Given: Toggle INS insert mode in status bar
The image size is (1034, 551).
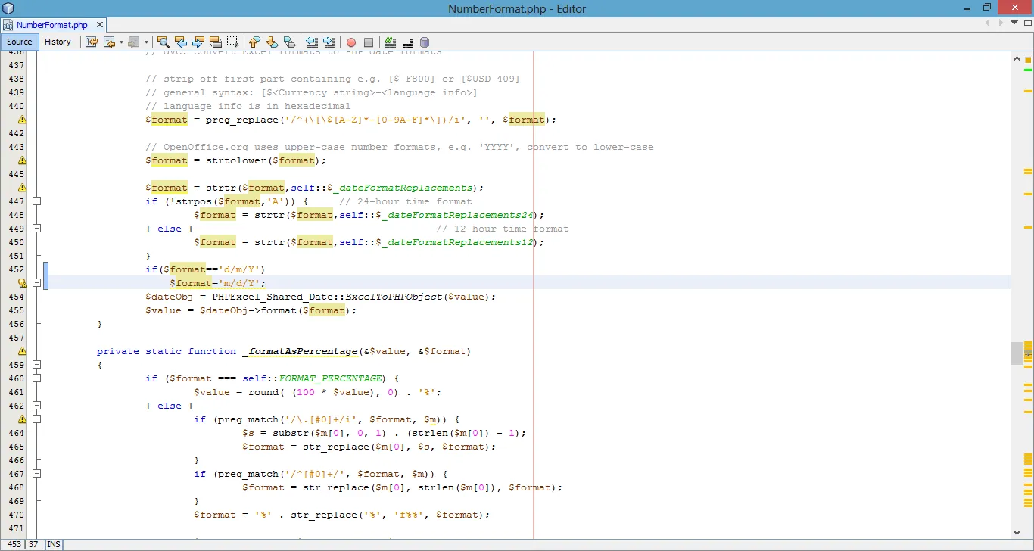Looking at the screenshot, I should pyautogui.click(x=54, y=544).
